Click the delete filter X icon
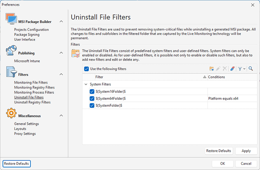Viewport: 260px width, 170px height. coord(225,69)
